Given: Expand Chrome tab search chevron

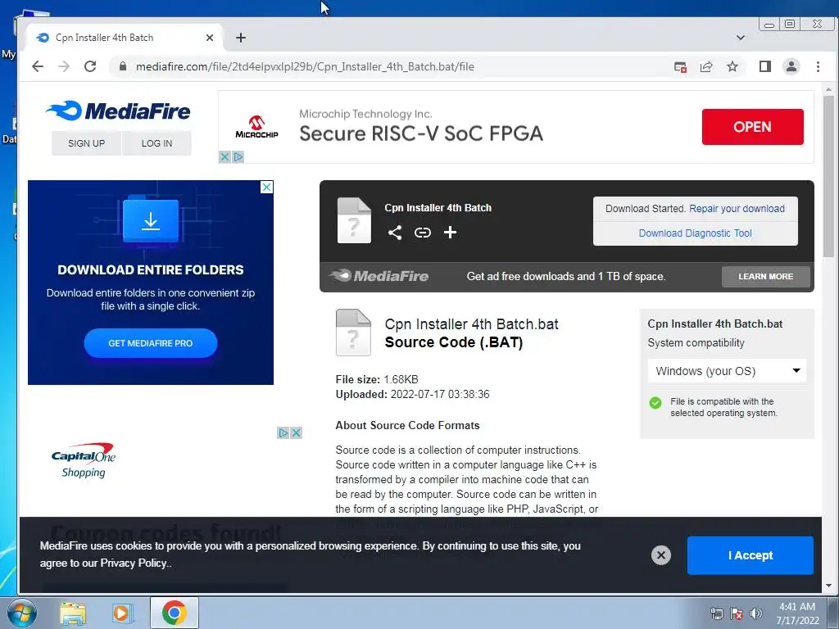Looking at the screenshot, I should pos(741,38).
